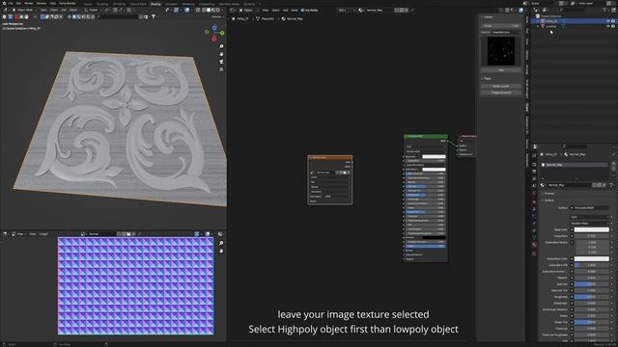Collapse the Surface panel in material properties

click(549, 200)
